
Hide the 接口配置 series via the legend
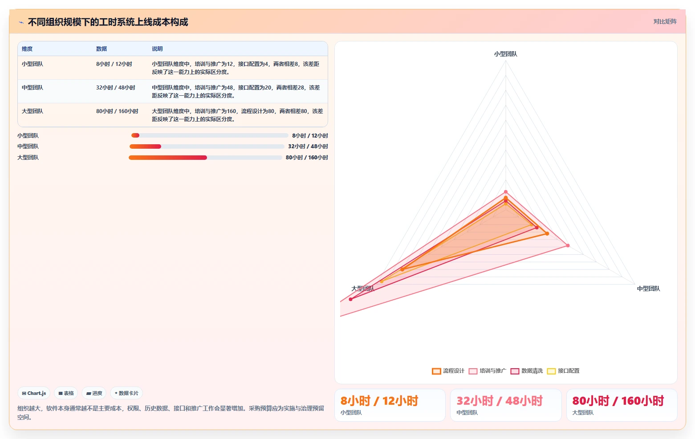[x=563, y=371]
